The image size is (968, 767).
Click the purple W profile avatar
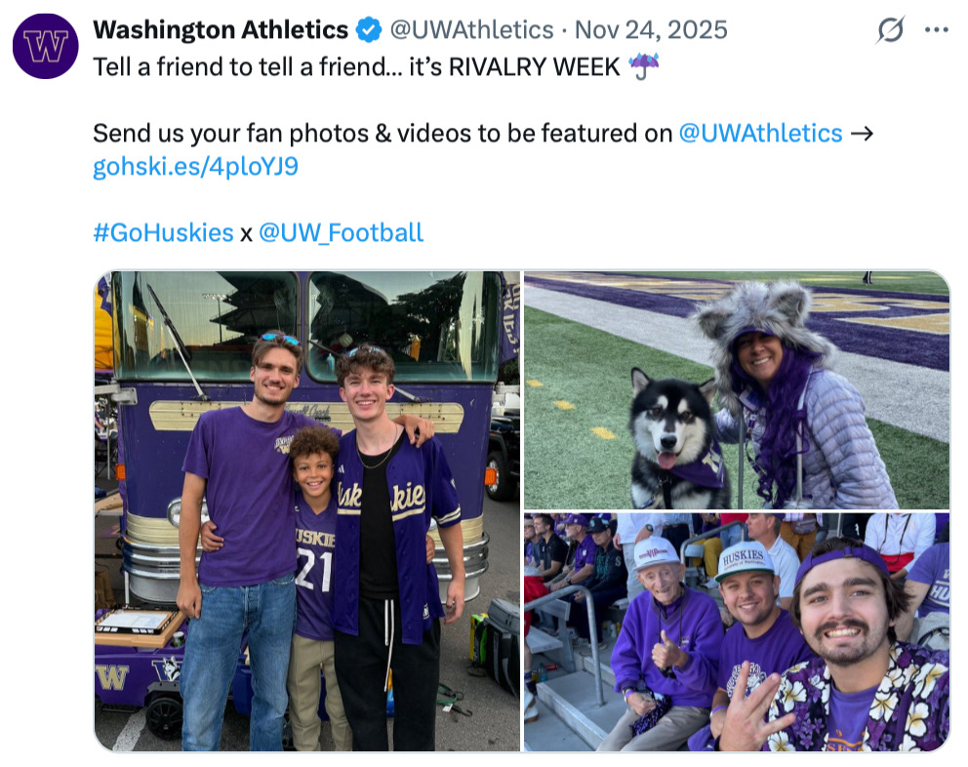[45, 46]
